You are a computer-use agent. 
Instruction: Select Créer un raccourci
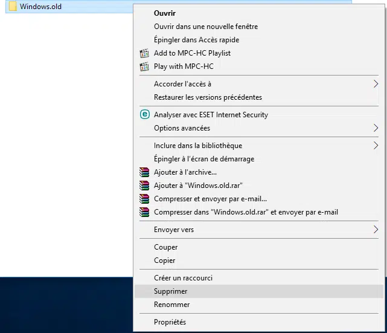click(x=259, y=278)
